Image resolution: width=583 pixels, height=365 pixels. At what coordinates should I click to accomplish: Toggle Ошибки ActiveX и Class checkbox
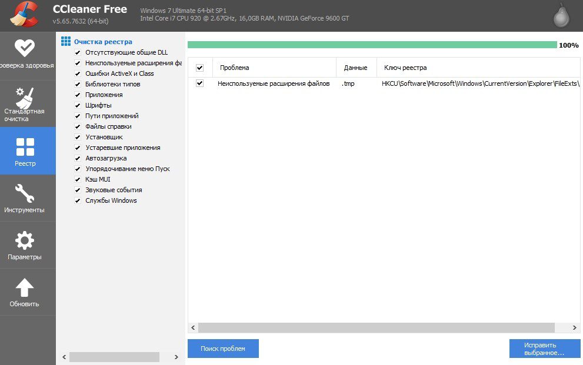pos(78,73)
